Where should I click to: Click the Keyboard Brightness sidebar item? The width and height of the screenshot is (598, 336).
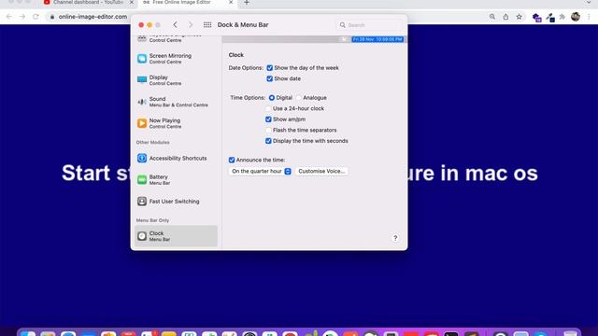pyautogui.click(x=176, y=38)
